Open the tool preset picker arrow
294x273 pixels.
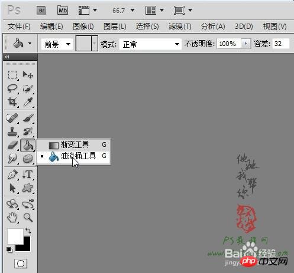30,43
